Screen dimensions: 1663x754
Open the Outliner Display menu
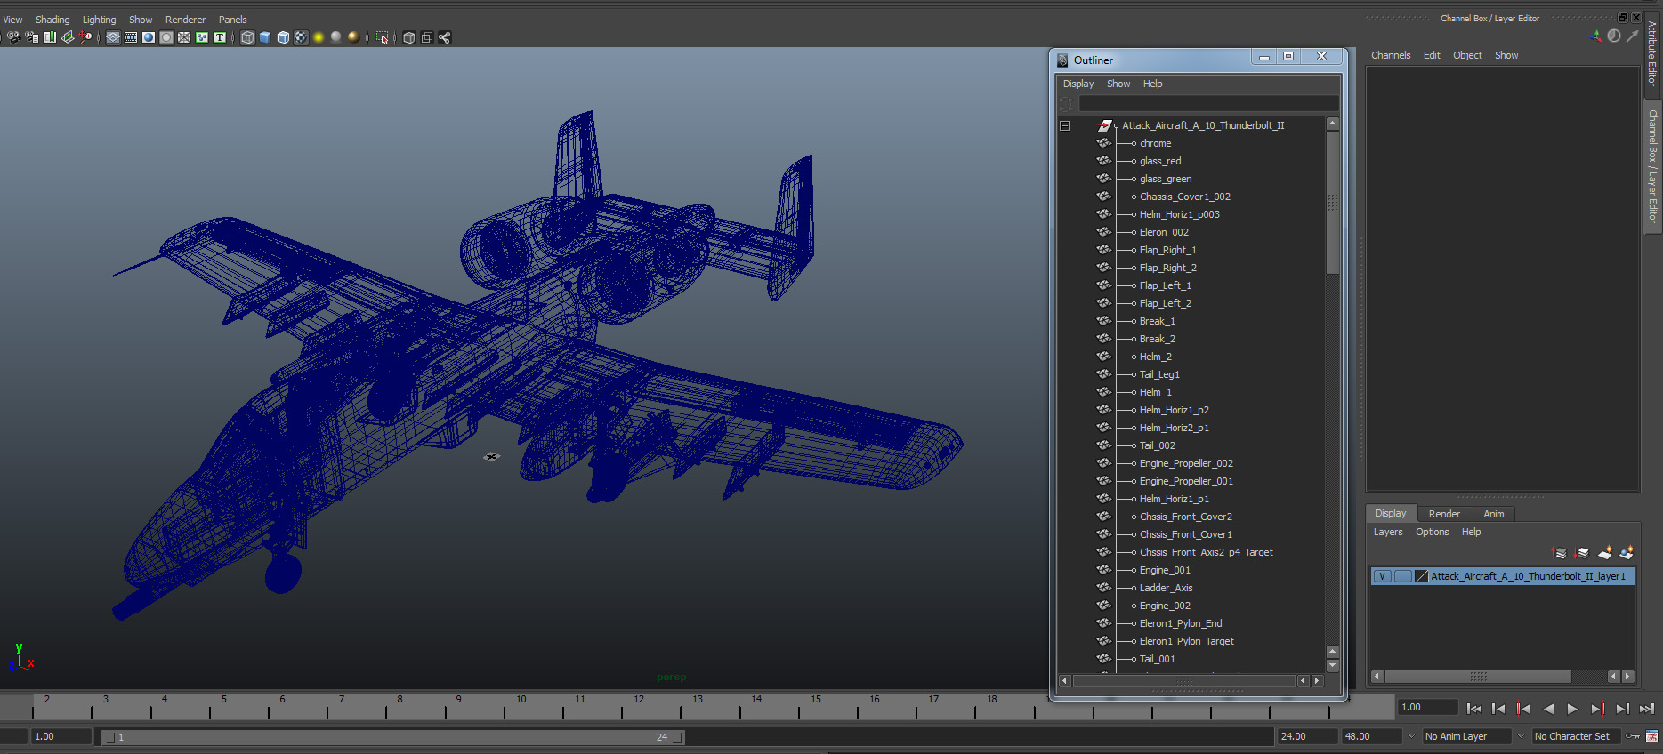click(x=1078, y=84)
